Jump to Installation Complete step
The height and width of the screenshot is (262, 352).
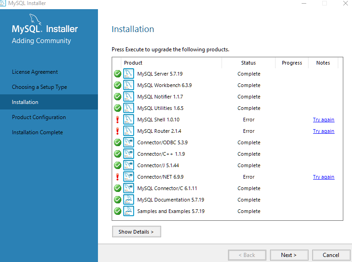point(37,132)
